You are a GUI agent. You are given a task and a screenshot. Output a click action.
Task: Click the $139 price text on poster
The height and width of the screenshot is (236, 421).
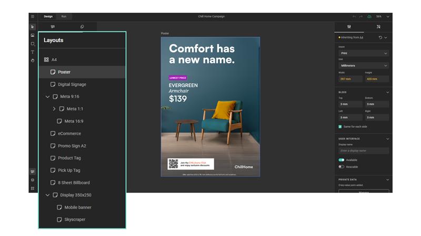178,99
